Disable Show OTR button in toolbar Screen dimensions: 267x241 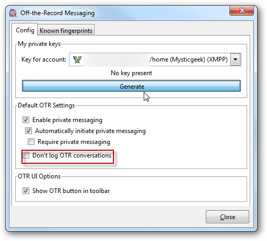(26, 191)
